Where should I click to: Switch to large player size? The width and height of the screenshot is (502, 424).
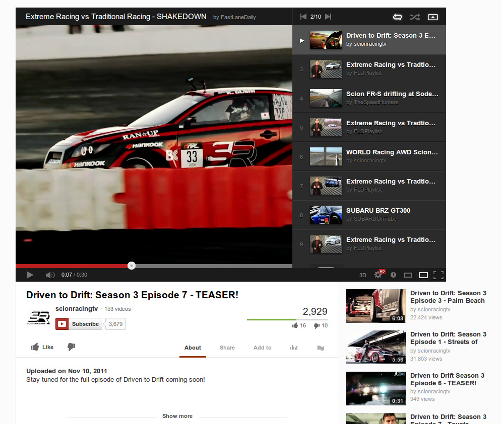[423, 275]
